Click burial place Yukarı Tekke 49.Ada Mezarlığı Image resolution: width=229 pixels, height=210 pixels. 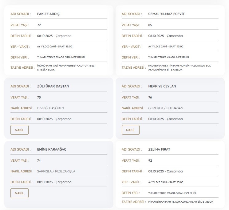coord(169,57)
